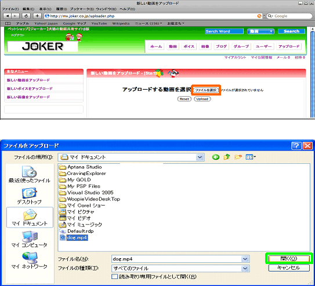The height and width of the screenshot is (286, 315).
Task: Open the 履歴 menu in the browser
Action: (x=61, y=9)
